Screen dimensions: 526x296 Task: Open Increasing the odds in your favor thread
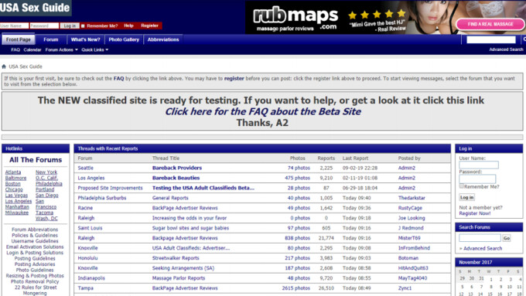(190, 218)
